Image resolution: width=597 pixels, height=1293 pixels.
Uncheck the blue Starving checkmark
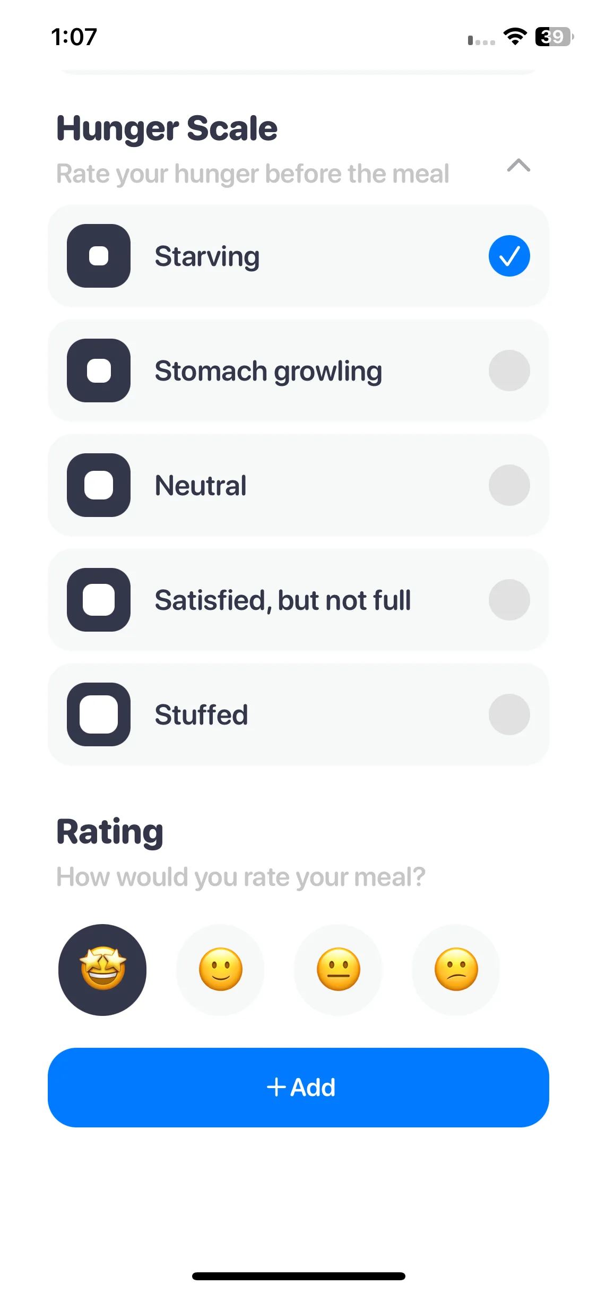pos(509,256)
